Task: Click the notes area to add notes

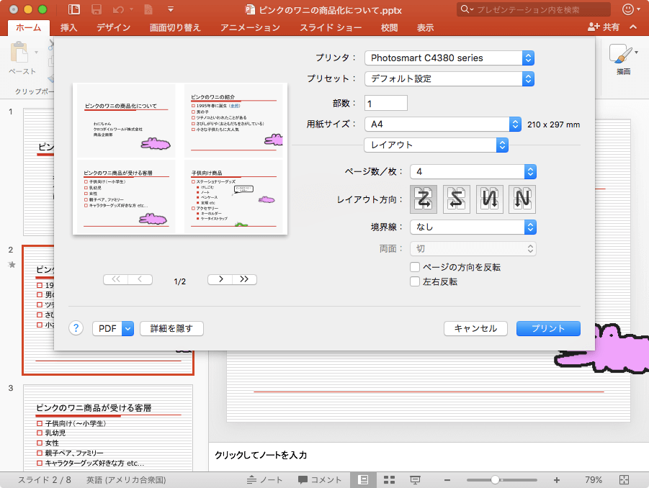Action: tap(429, 456)
